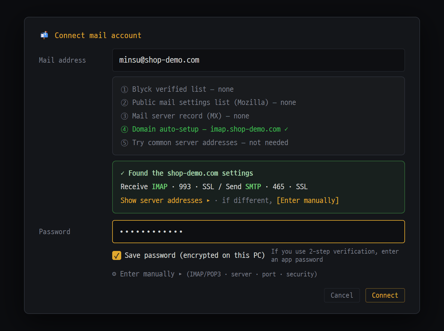
Task: Click 'Mail server record (MX) — none' row
Action: (185, 116)
